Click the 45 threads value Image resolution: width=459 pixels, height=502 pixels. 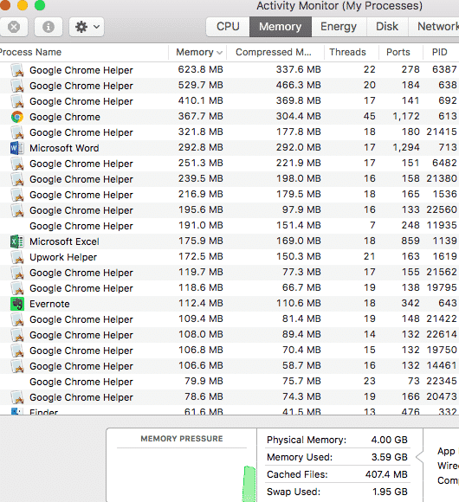[369, 116]
